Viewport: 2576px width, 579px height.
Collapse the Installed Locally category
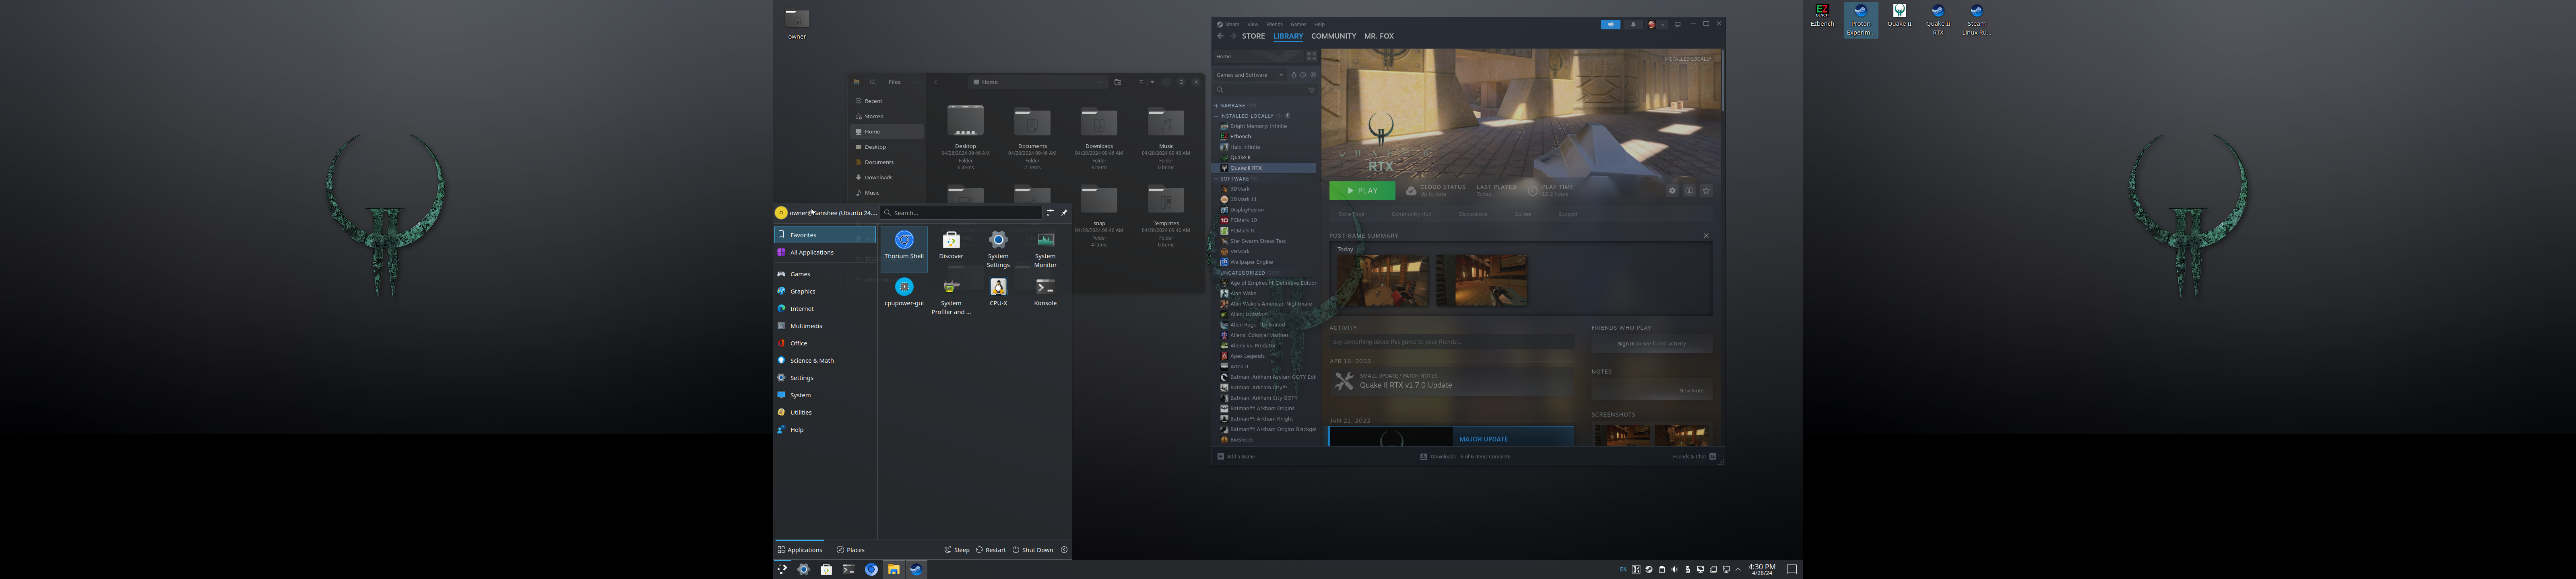click(1217, 116)
